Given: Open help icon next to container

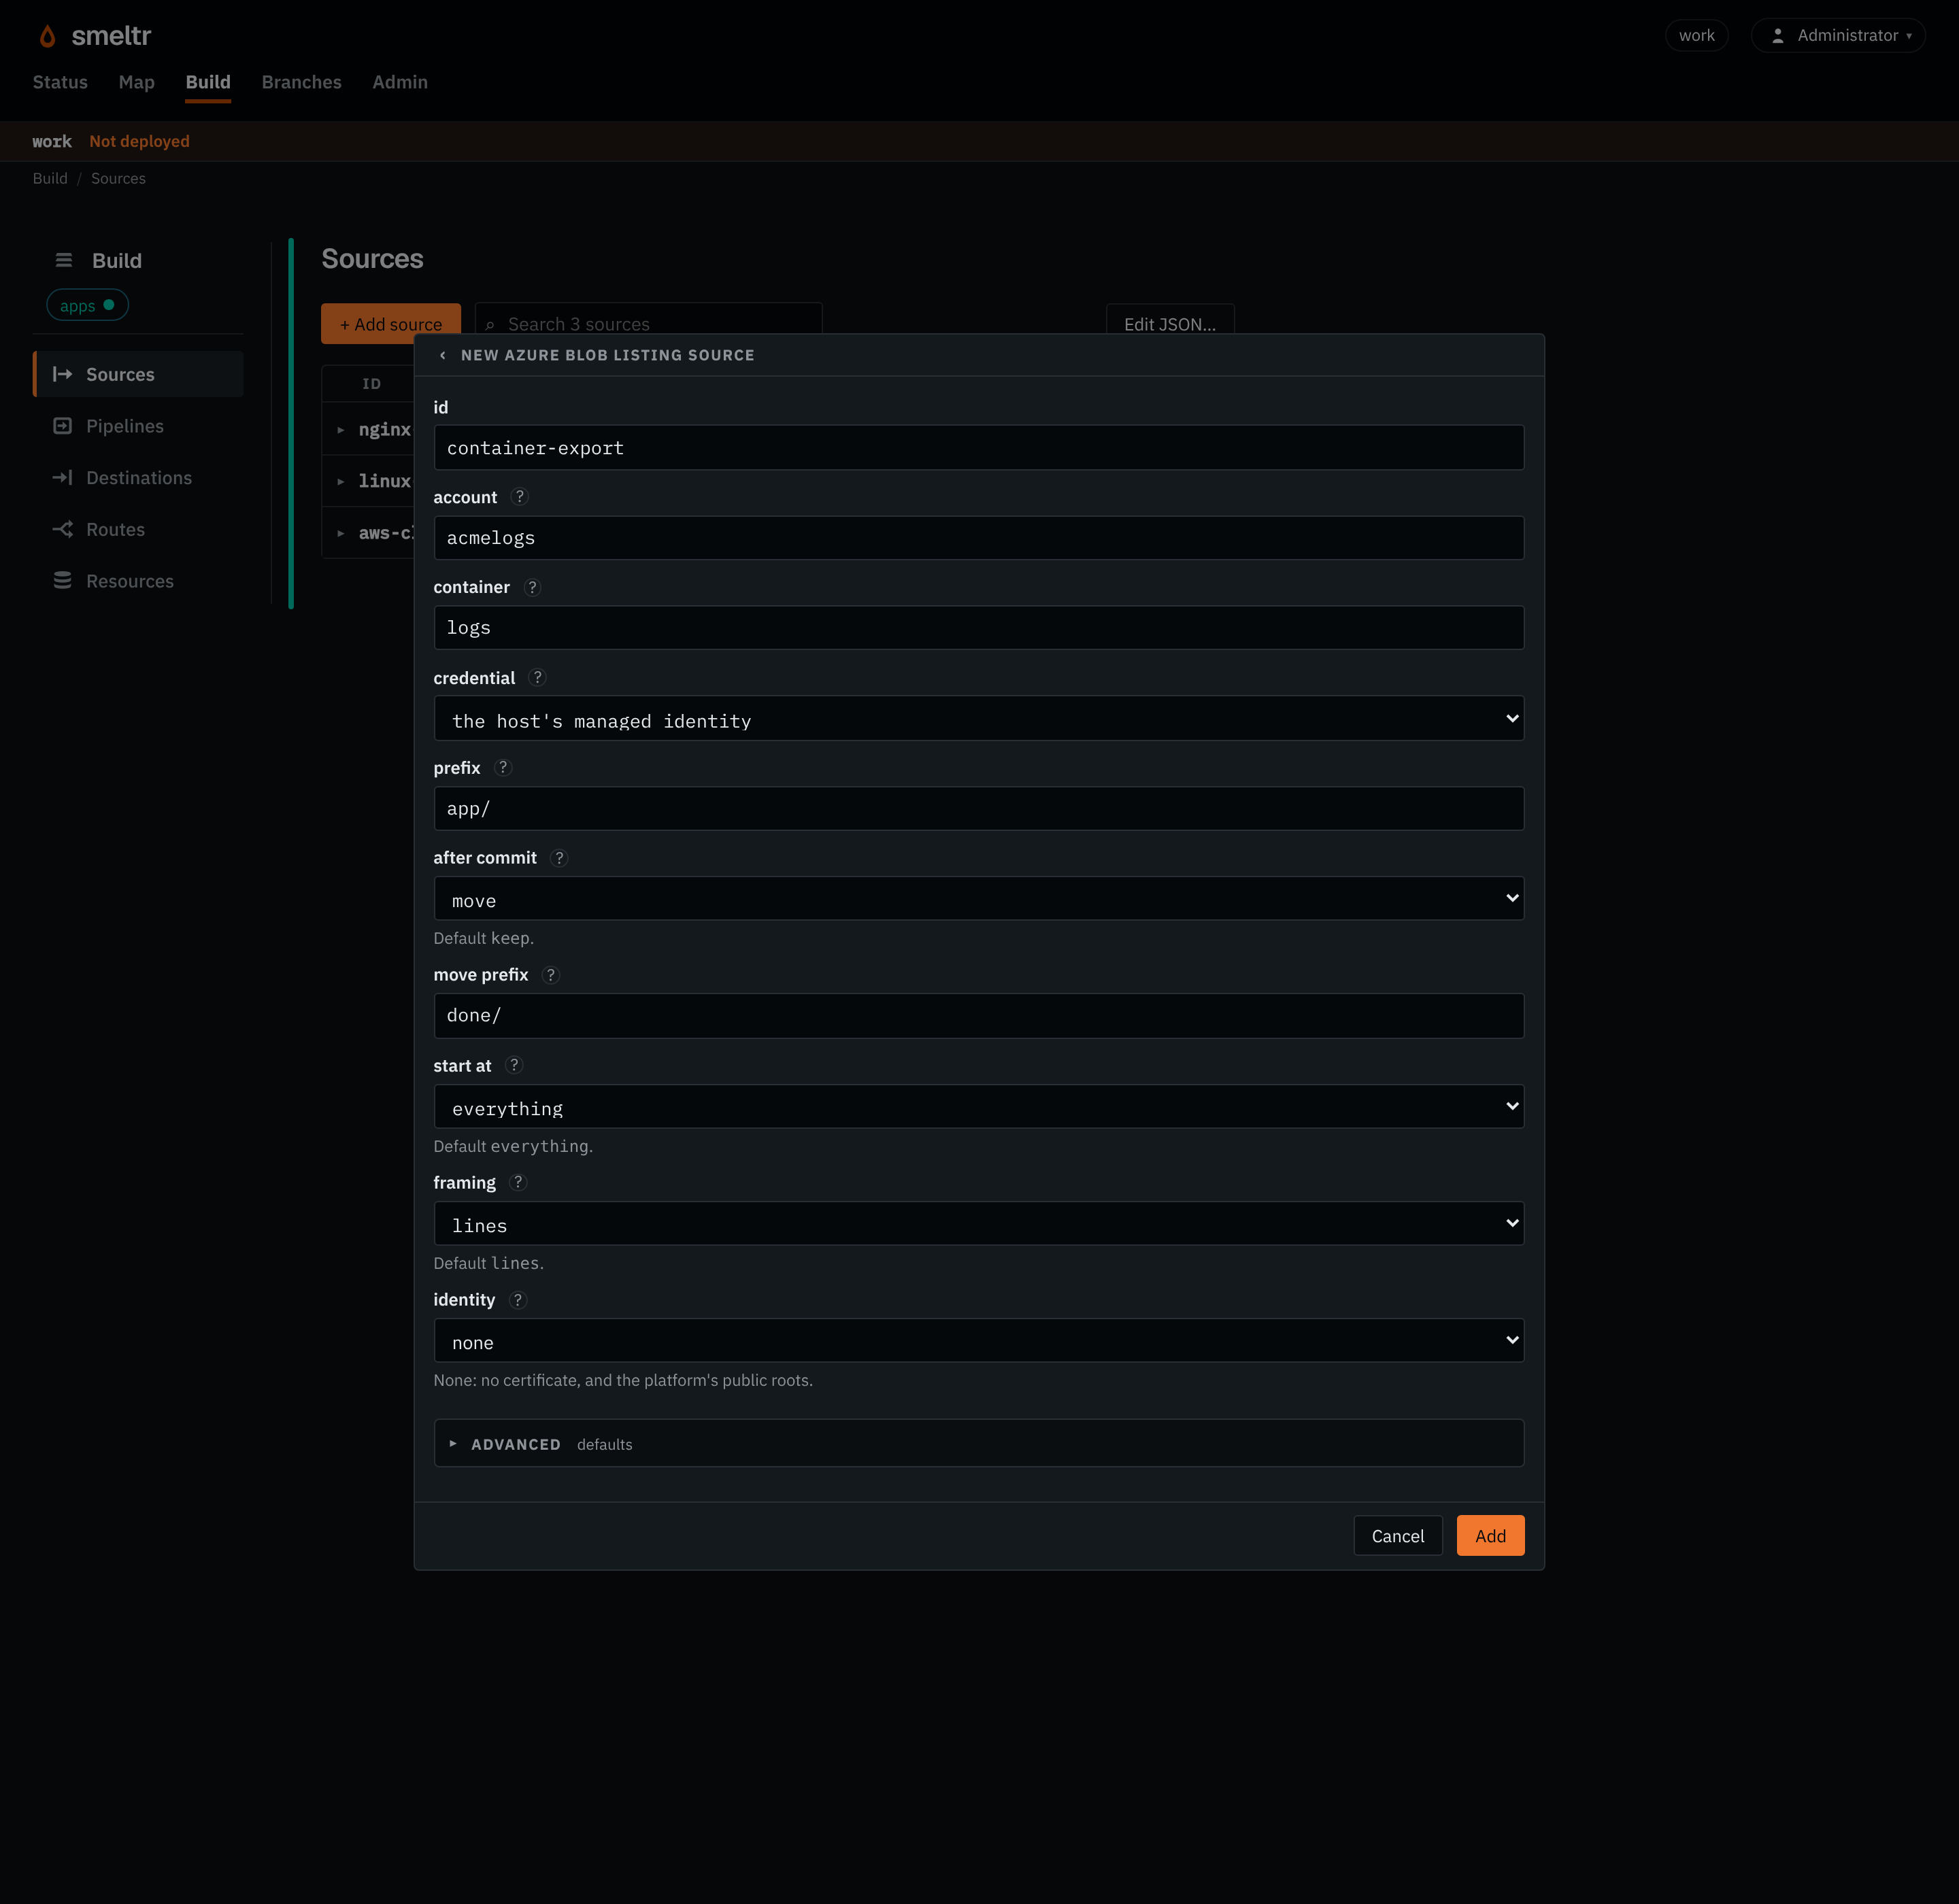Looking at the screenshot, I should point(533,587).
